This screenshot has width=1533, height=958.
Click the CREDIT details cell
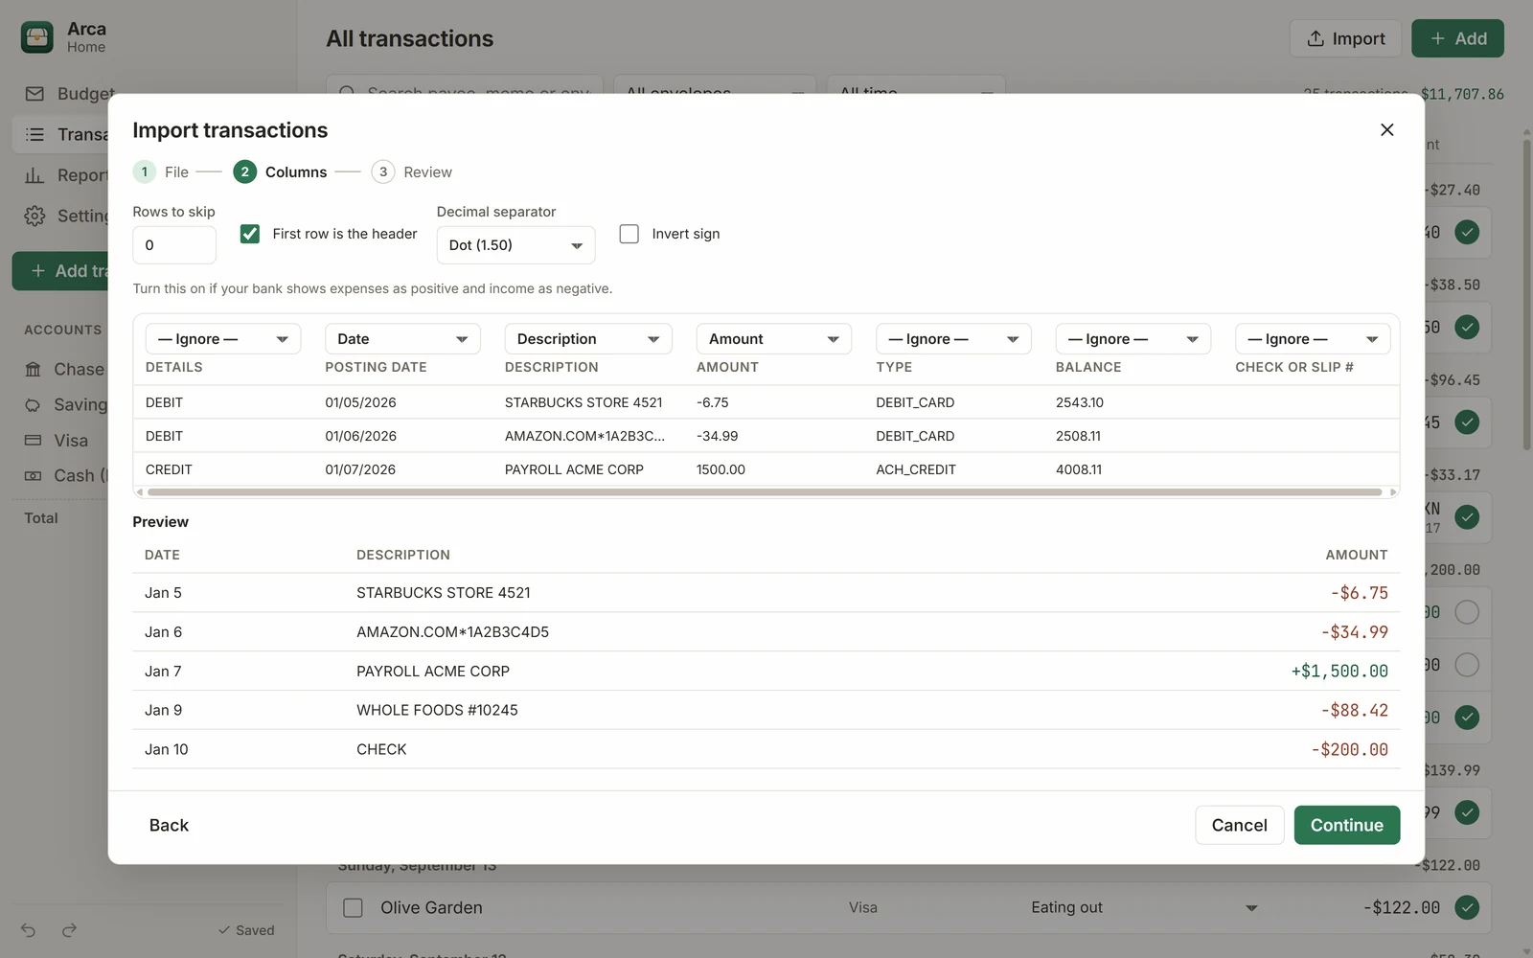coord(169,469)
